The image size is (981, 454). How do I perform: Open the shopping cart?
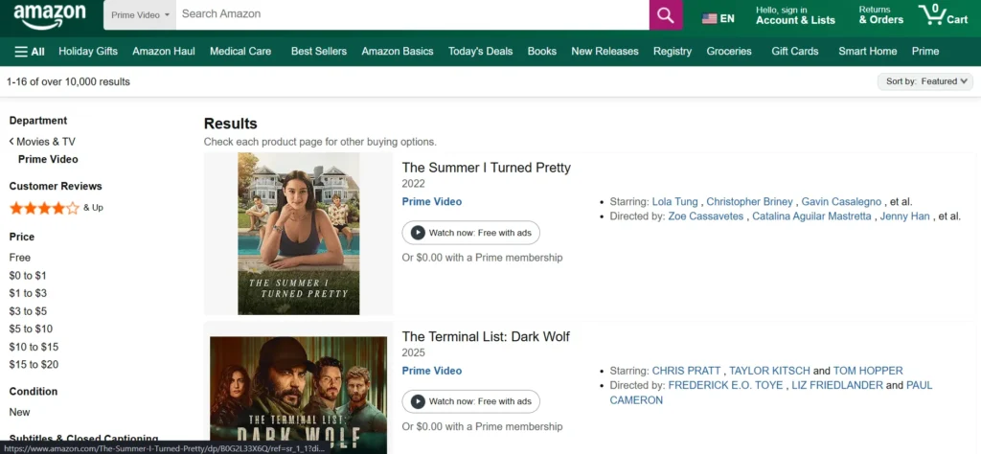point(944,15)
